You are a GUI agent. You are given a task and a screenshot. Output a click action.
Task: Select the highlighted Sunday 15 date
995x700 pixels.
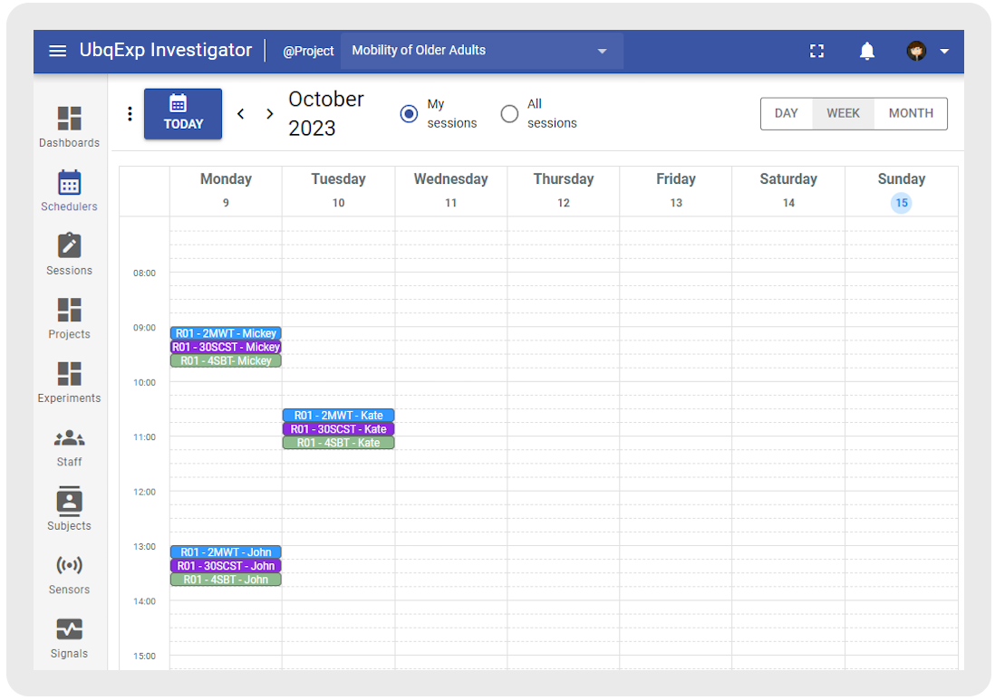(901, 203)
